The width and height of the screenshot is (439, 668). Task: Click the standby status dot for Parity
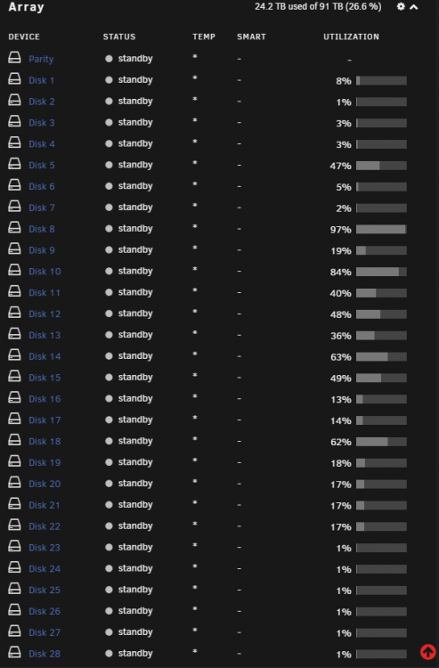[109, 59]
